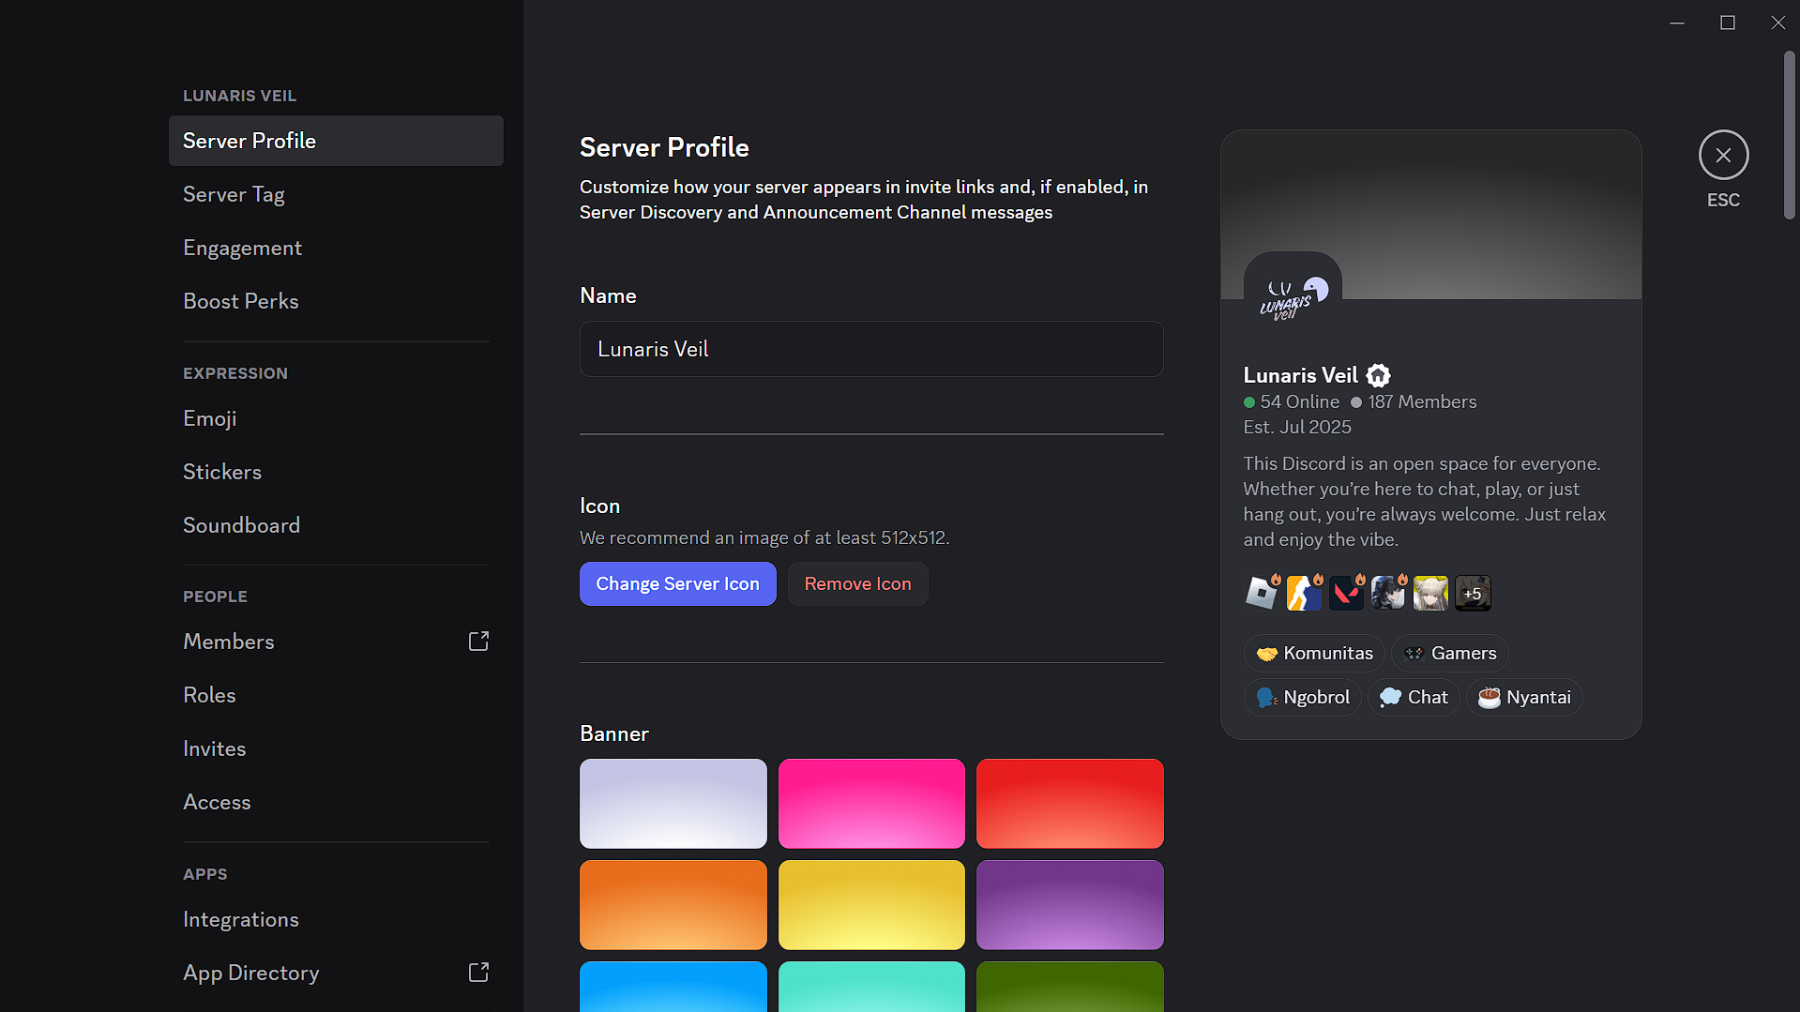Choose the orange banner color
The image size is (1800, 1012).
673,905
